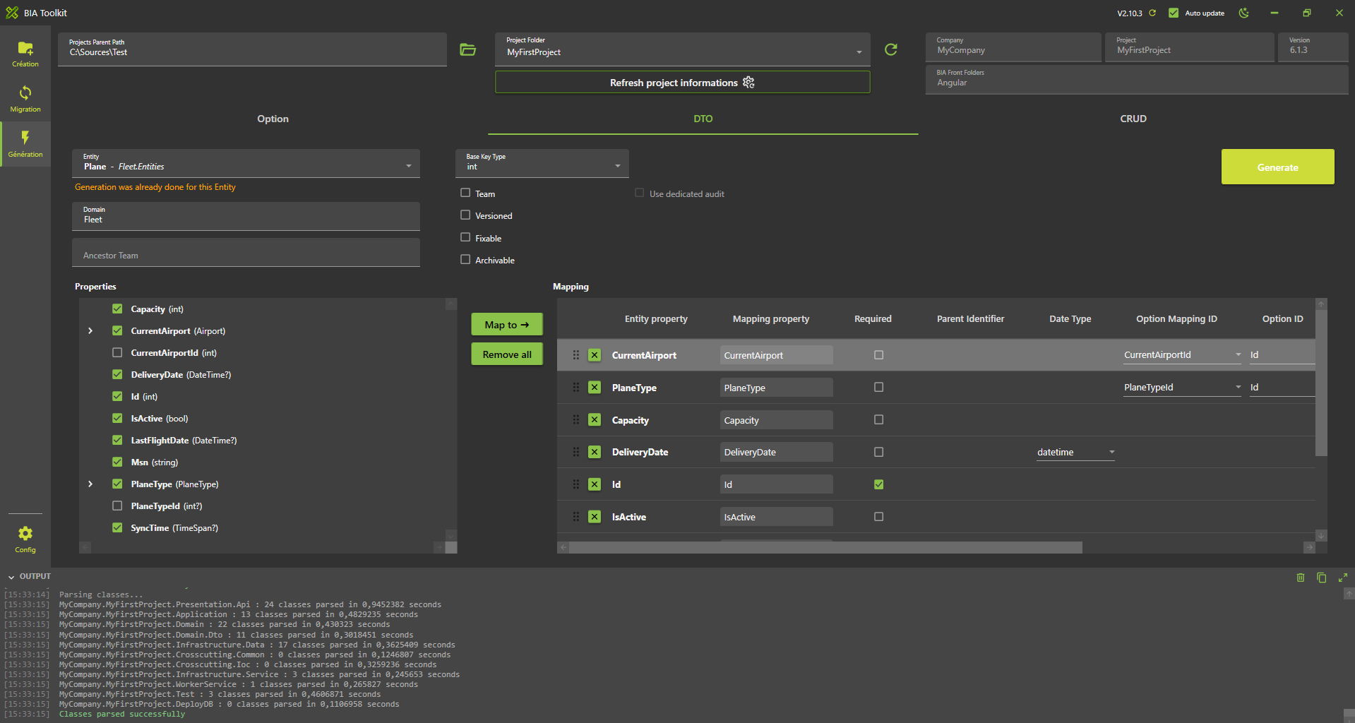Click the Ancestor Team input field

246,253
